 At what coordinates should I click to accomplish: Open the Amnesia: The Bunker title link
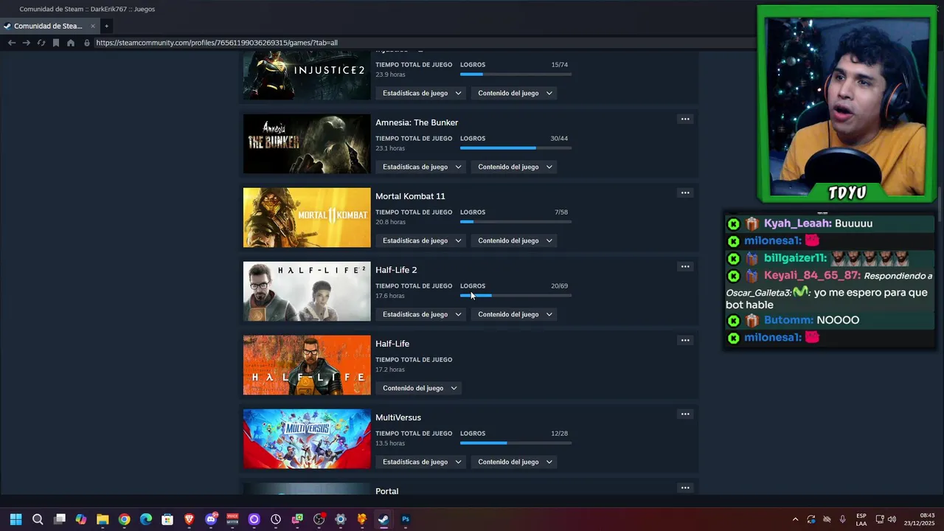(x=417, y=122)
